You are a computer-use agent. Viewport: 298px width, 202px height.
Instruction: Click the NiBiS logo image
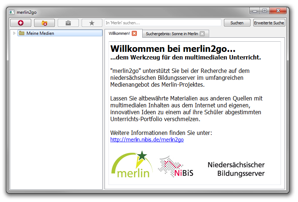[176, 167]
